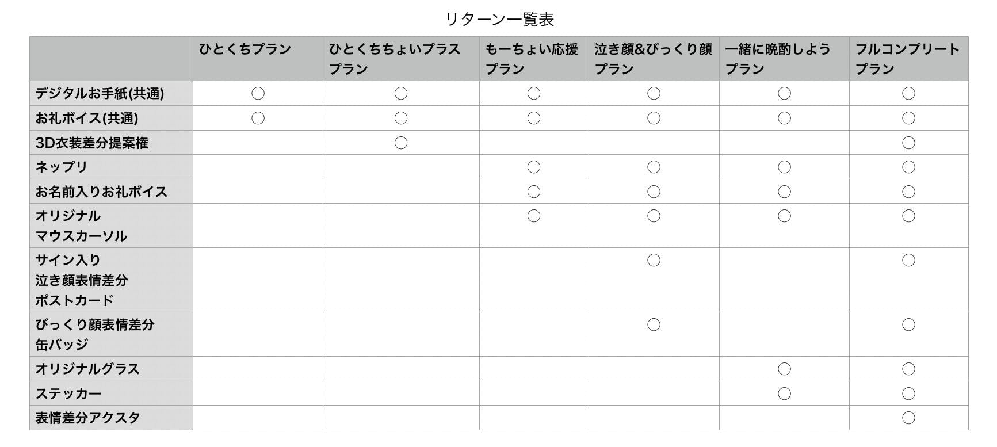Select the 一緒に晩酌しようプラン column header
The width and height of the screenshot is (997, 447).
(777, 59)
